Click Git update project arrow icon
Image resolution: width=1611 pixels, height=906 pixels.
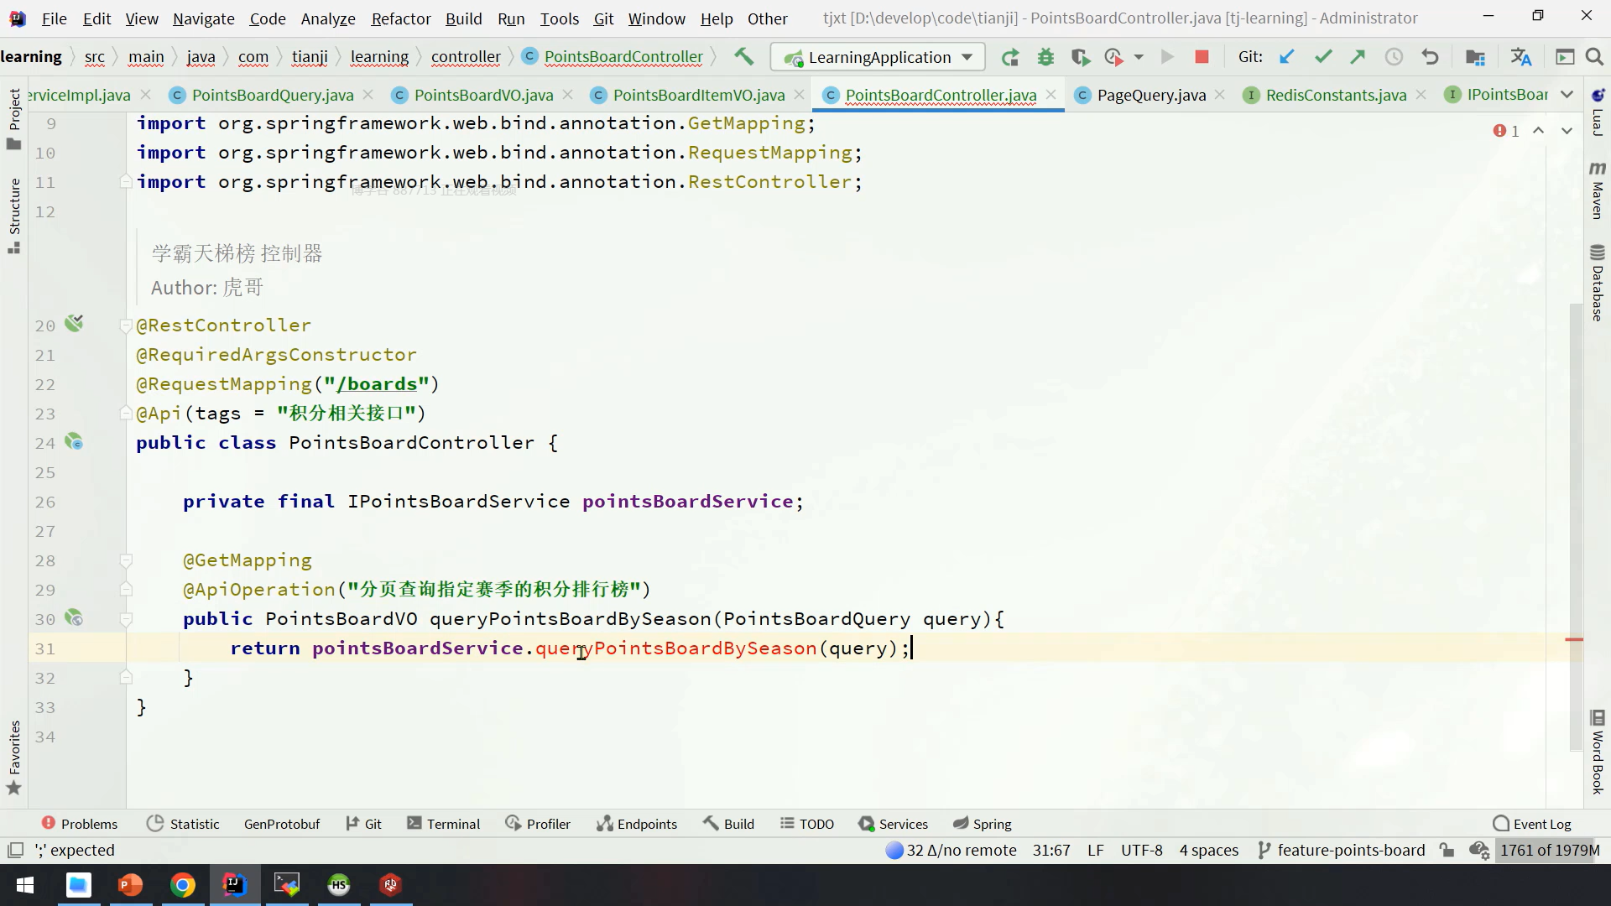[1286, 57]
